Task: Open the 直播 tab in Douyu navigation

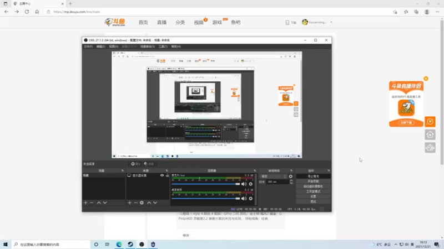Action: click(162, 22)
